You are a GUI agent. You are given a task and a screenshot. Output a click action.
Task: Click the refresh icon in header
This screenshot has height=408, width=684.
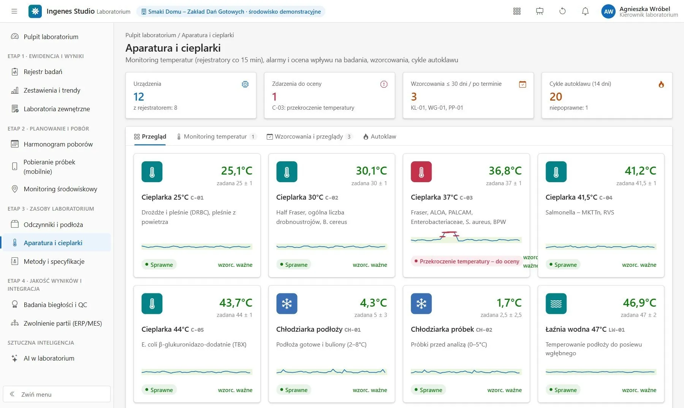click(562, 11)
